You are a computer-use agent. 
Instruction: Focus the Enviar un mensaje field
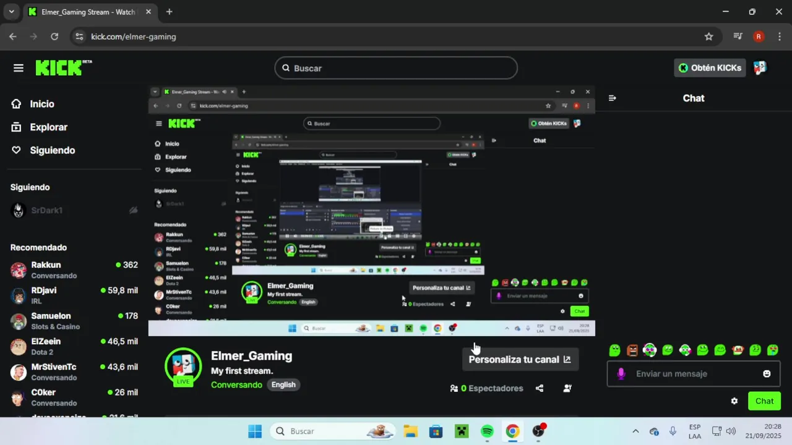coord(693,374)
